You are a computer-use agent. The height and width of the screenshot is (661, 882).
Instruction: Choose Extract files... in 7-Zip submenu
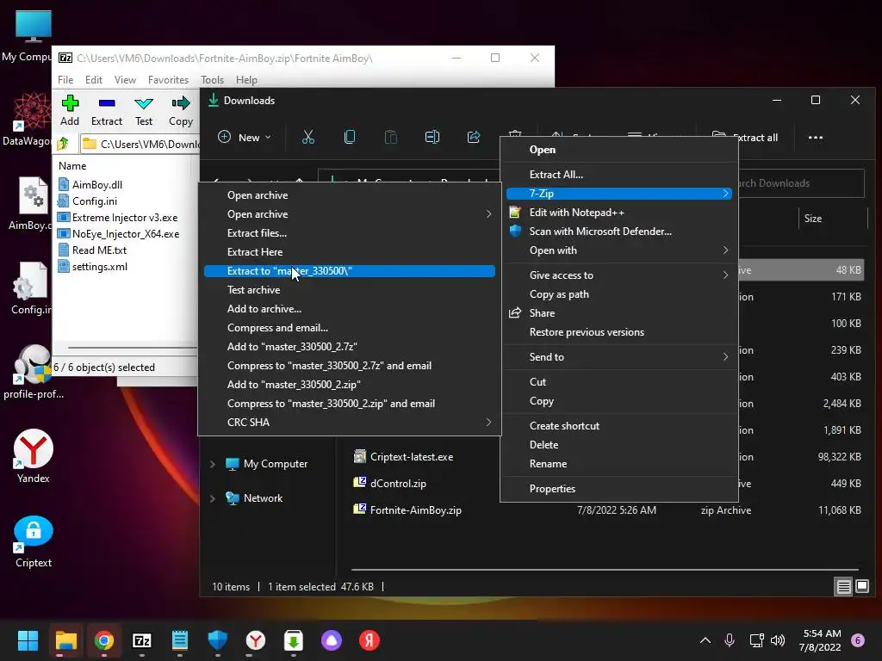(350, 232)
